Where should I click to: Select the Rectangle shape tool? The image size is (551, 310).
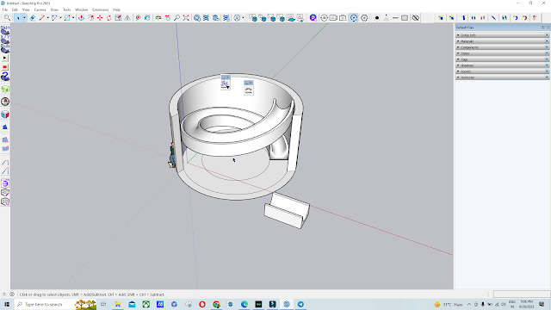(67, 17)
